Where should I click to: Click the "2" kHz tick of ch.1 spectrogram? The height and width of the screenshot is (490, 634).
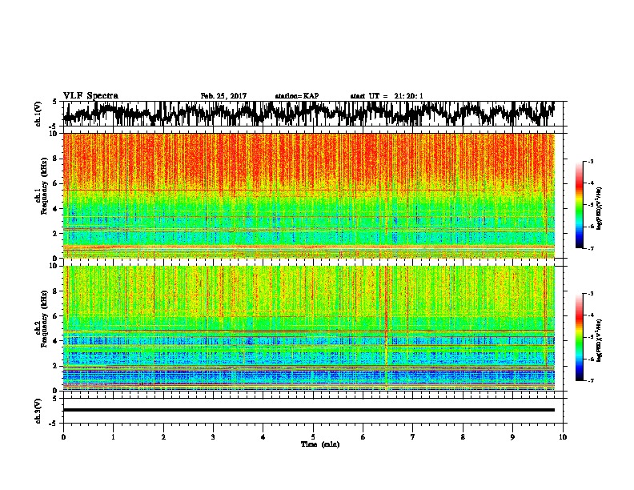tap(56, 234)
